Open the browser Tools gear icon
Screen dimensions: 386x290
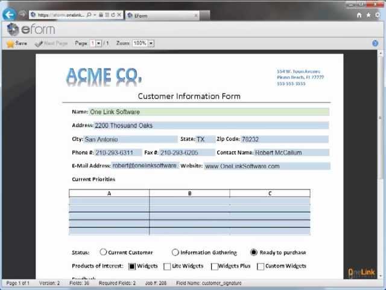click(x=378, y=15)
